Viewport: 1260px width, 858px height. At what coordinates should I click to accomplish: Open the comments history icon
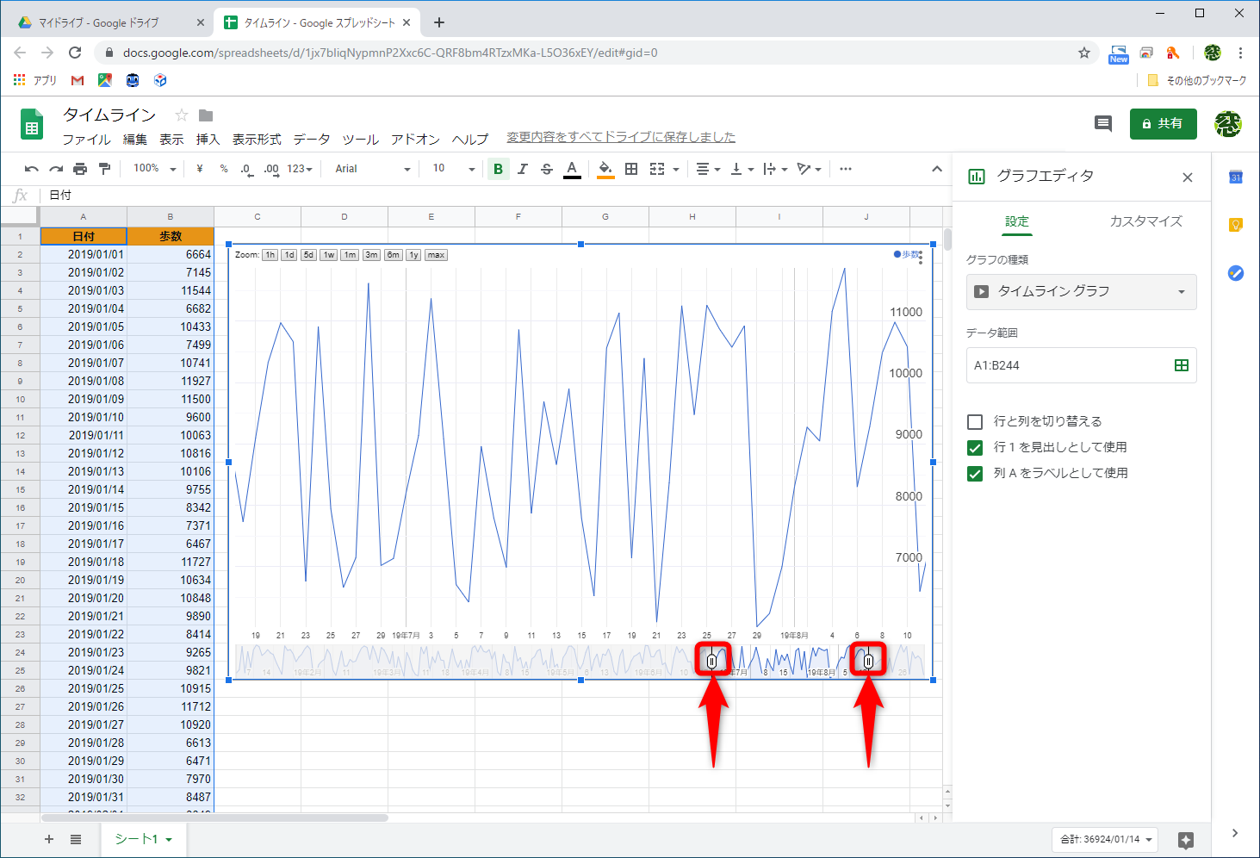coord(1103,123)
